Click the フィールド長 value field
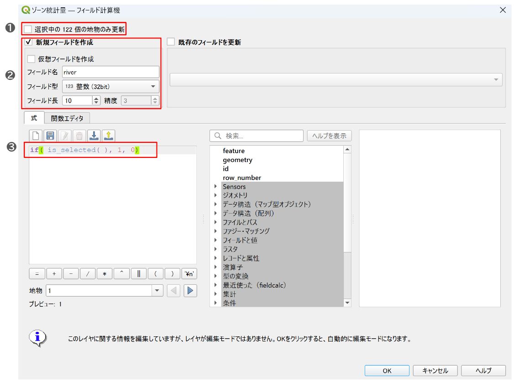Viewport: 514px width, 388px height. pos(77,100)
